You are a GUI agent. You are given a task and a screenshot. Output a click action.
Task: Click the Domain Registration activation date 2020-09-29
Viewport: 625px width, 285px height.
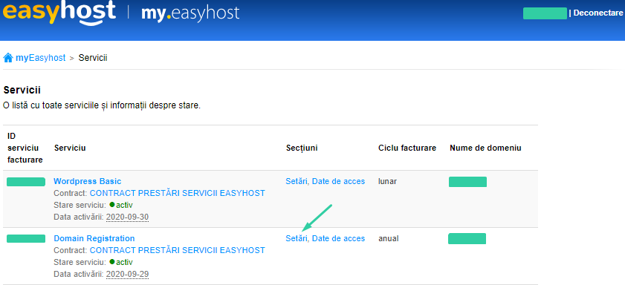point(127,275)
